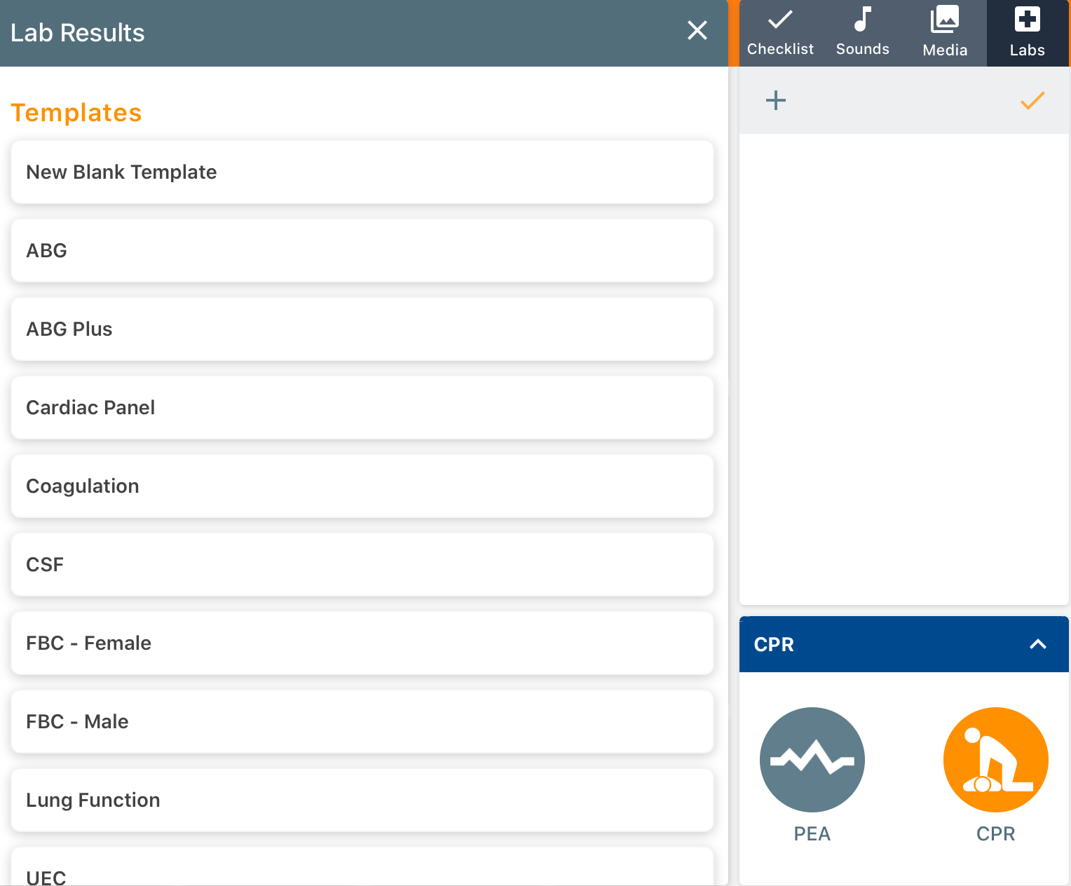
Task: Activate the PEA rhythm icon
Action: (812, 759)
